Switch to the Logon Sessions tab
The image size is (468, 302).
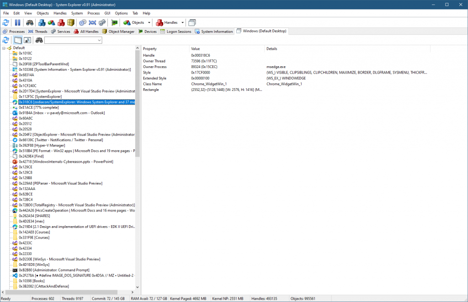point(175,32)
